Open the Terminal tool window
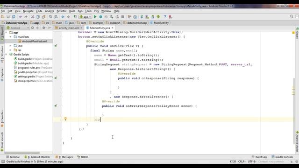Viewport: 299px width, 168px height. 13,157
